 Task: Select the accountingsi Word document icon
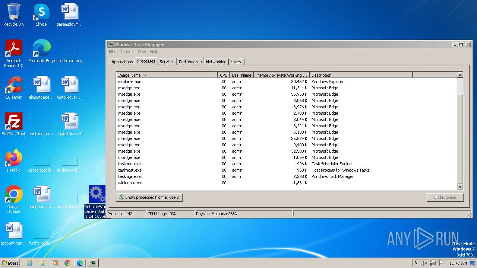[13, 234]
